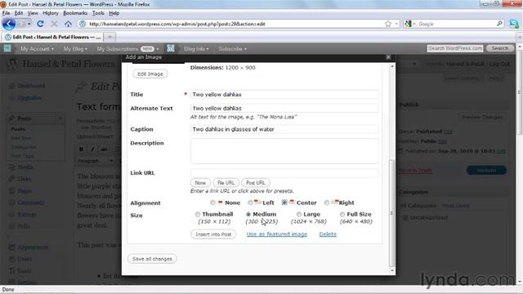Open the View menu

pyautogui.click(x=33, y=13)
